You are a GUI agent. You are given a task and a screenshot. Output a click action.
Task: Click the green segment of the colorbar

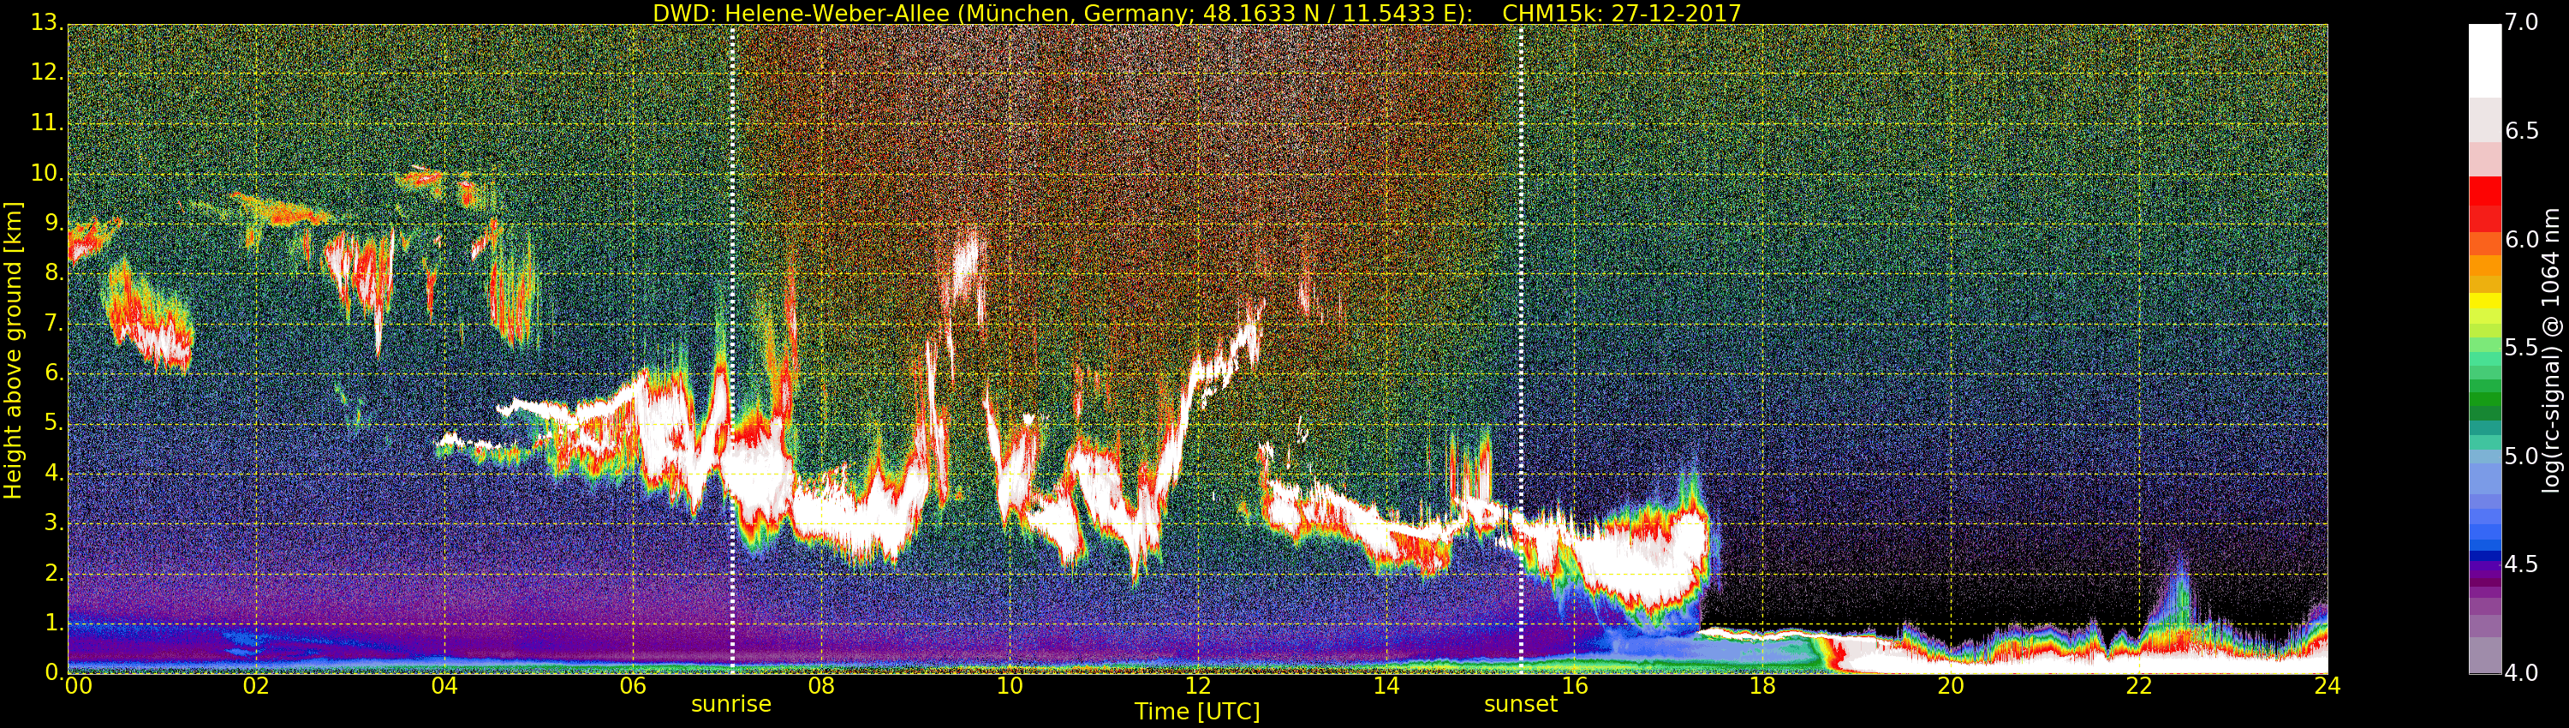tap(2484, 399)
